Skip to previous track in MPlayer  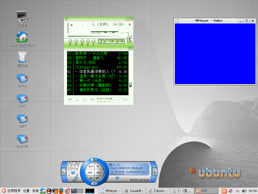click(90, 173)
